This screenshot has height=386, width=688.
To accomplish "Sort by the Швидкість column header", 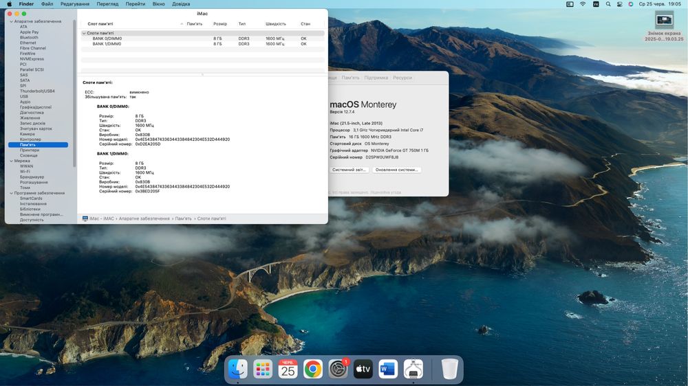I will click(x=276, y=24).
